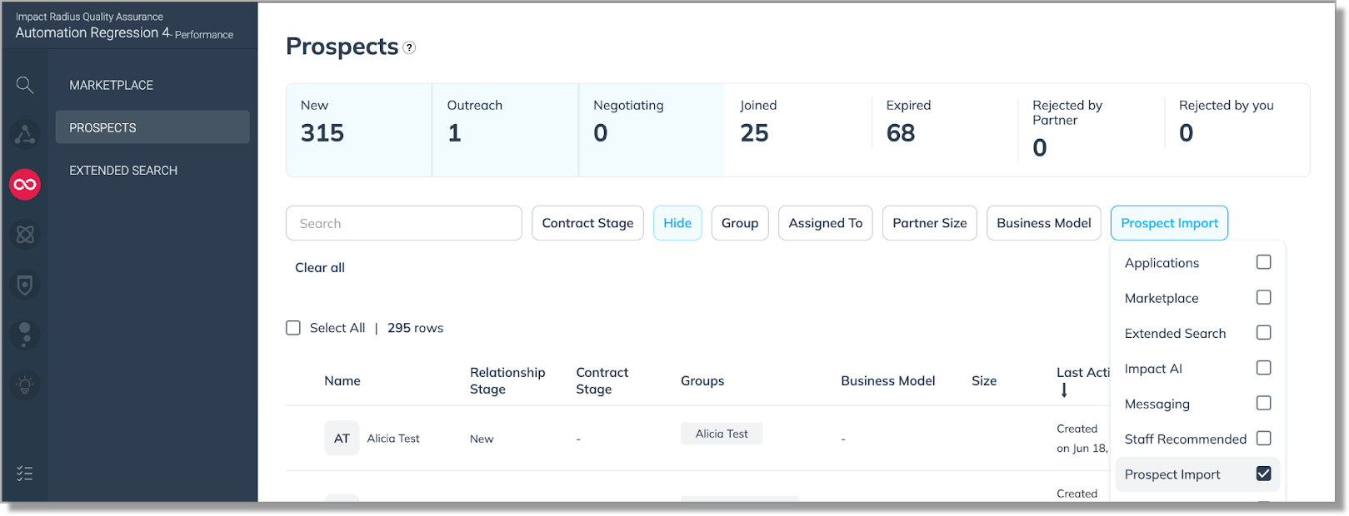Open the Contract Stage filter dropdown
Viewport: 1349px width, 516px height.
pyautogui.click(x=587, y=223)
